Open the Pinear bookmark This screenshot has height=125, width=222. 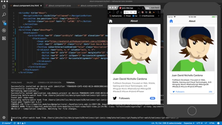127,16
